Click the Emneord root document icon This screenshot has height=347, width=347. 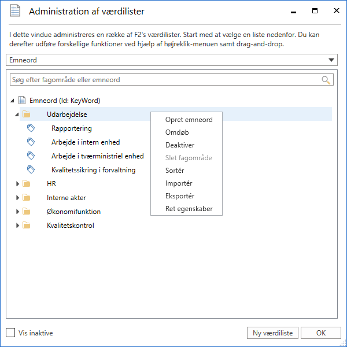[22, 101]
